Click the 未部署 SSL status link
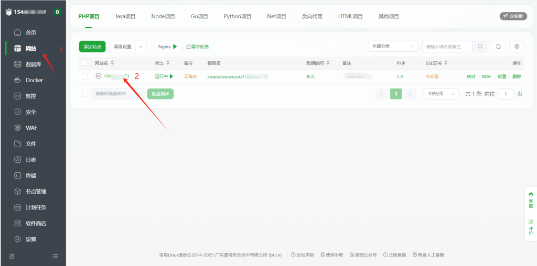The image size is (537, 266). (432, 76)
